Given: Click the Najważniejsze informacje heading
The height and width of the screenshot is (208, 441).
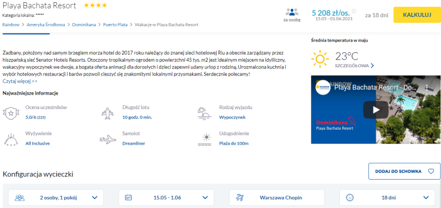Looking at the screenshot, I should coord(30,93).
